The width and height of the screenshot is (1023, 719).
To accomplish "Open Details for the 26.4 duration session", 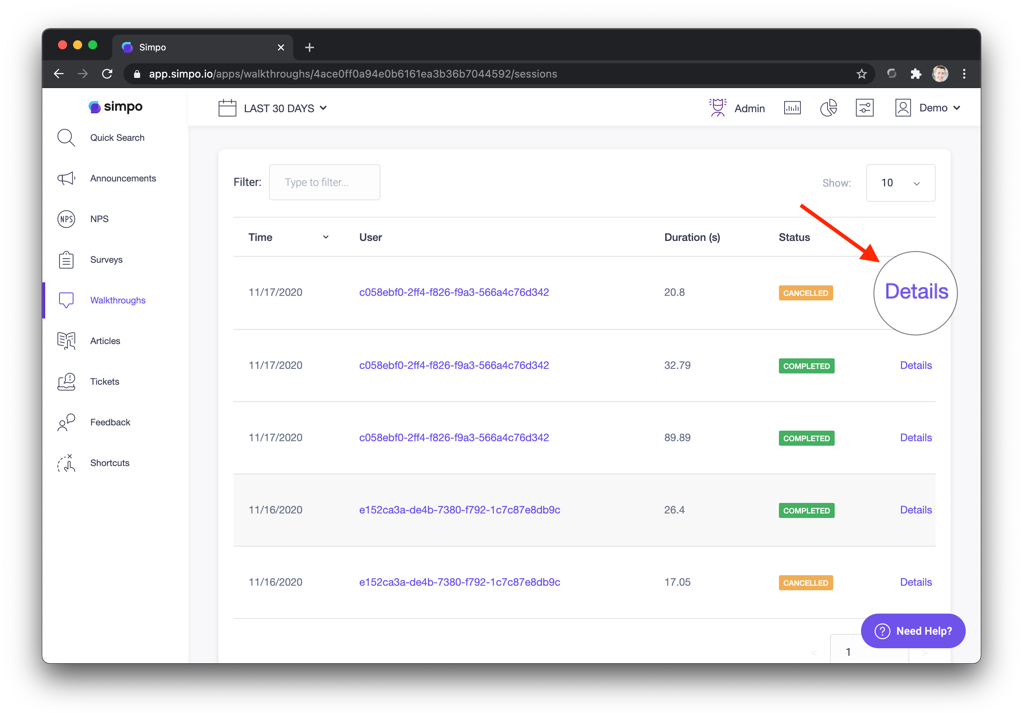I will click(x=916, y=510).
